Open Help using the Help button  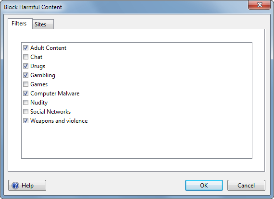27,186
